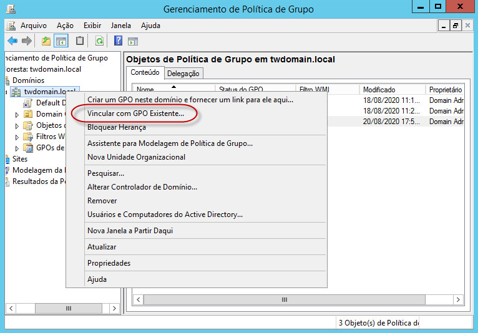Open Propriedades from context menu

[109, 263]
